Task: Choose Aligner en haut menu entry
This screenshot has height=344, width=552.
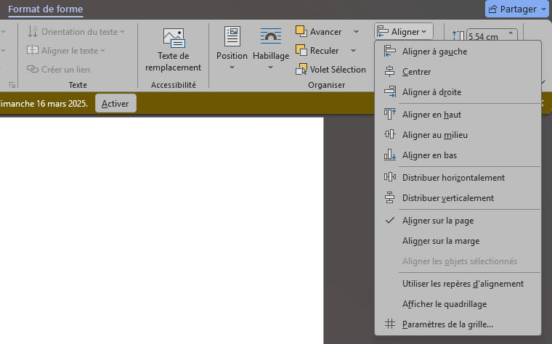Action: tap(458, 115)
